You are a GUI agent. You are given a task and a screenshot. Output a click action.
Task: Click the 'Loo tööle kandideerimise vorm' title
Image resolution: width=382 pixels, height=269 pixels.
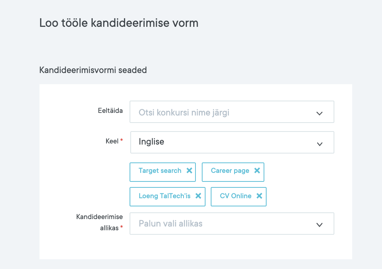119,23
